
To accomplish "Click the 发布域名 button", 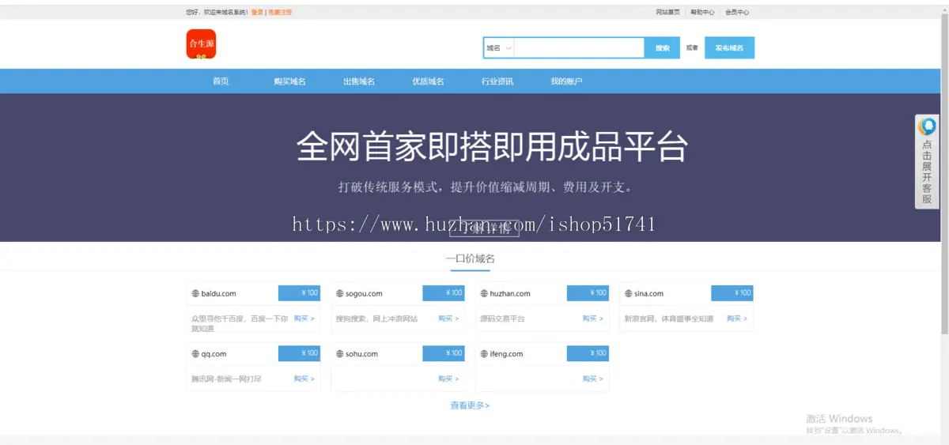I will tap(729, 48).
